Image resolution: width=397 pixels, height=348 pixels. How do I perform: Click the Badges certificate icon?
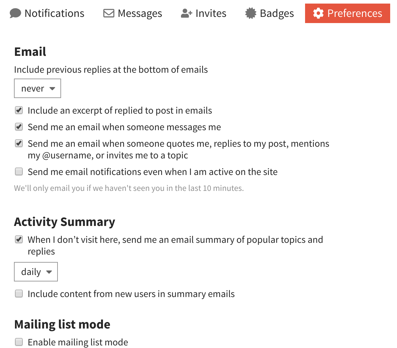(250, 13)
